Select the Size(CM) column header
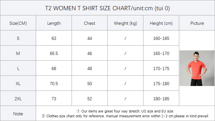The image size is (215, 121). 18,23
